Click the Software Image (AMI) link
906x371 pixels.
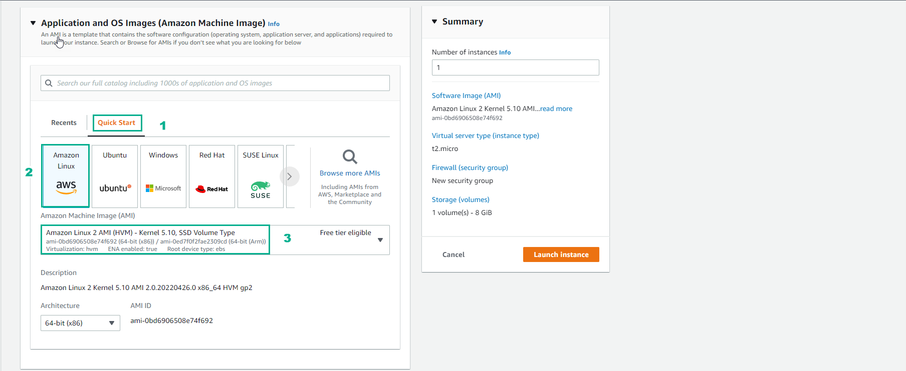tap(466, 95)
